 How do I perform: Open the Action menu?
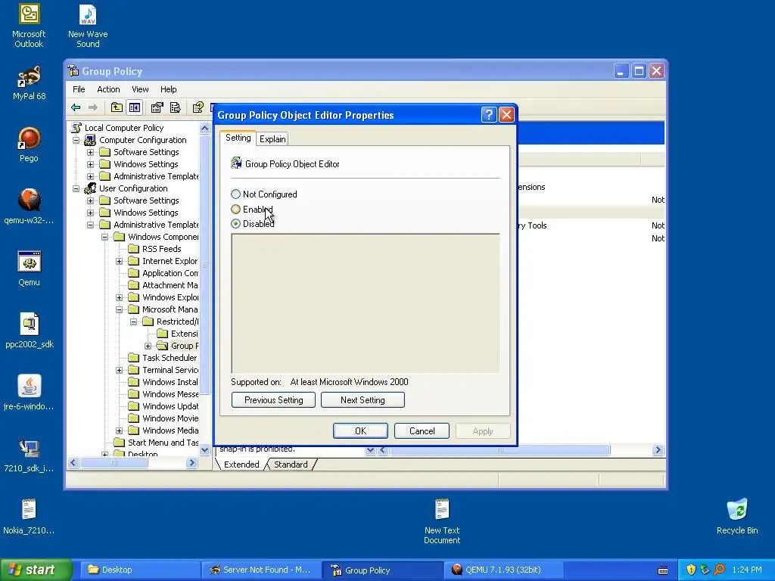[x=108, y=89]
